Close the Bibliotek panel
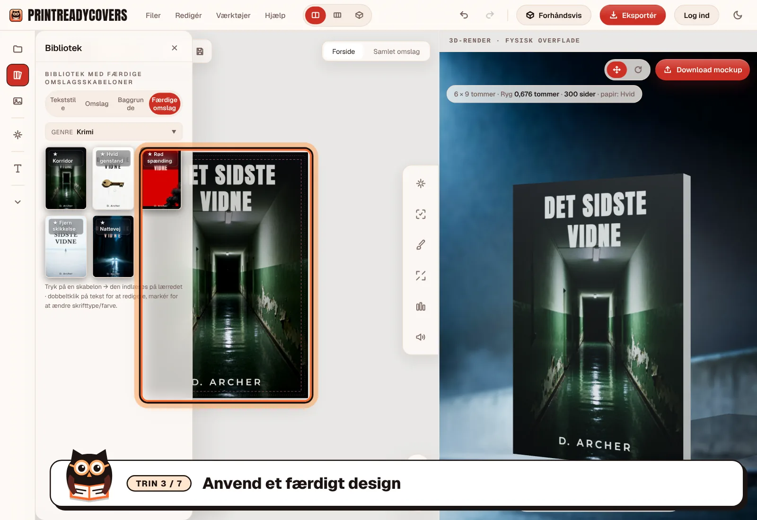This screenshot has height=520, width=757. click(175, 48)
